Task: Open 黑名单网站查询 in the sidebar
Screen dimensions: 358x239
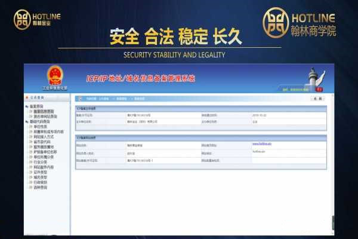Action: point(45,117)
